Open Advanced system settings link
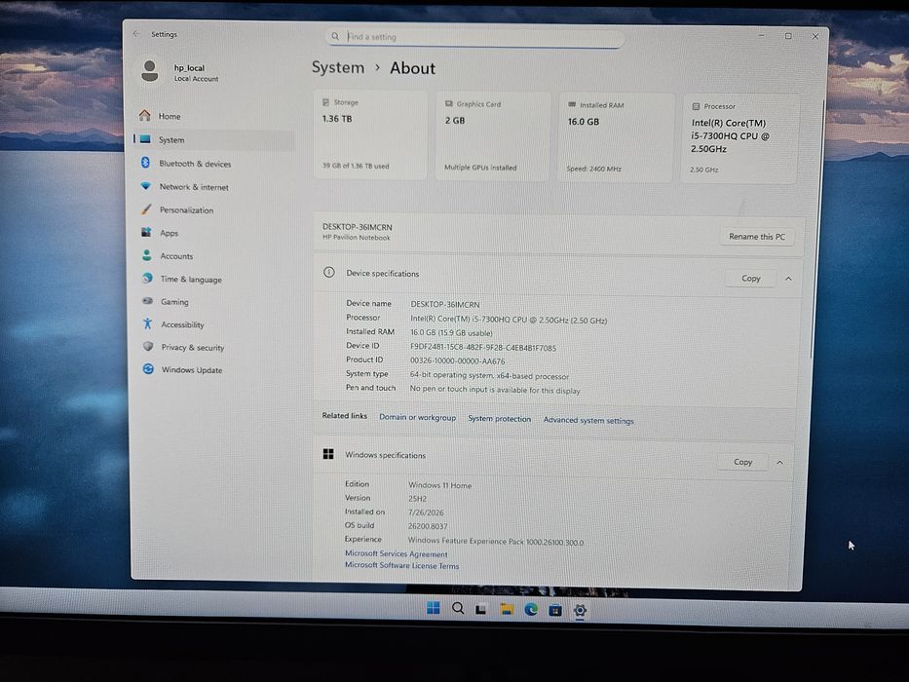909x682 pixels. (x=588, y=421)
